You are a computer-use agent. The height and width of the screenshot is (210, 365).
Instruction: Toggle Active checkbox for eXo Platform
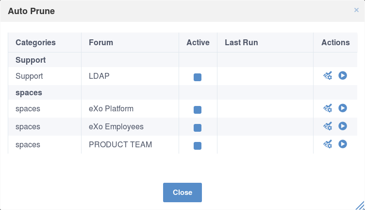tap(198, 110)
